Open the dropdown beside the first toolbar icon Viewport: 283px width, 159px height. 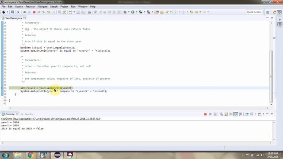coord(8,12)
